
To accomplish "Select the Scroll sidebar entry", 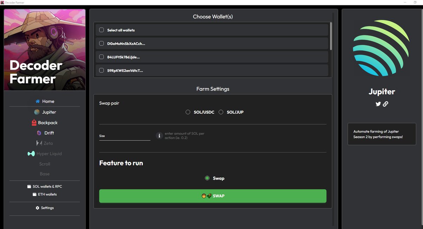I will pyautogui.click(x=45, y=164).
